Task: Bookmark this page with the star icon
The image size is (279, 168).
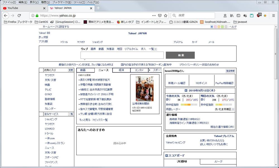Action: point(166,16)
